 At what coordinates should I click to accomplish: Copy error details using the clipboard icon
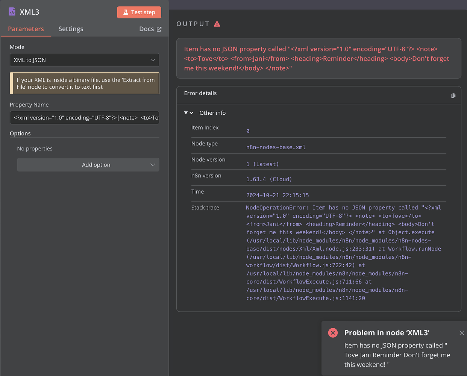pos(453,96)
